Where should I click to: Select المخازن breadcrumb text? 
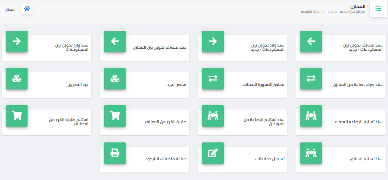click(10, 9)
